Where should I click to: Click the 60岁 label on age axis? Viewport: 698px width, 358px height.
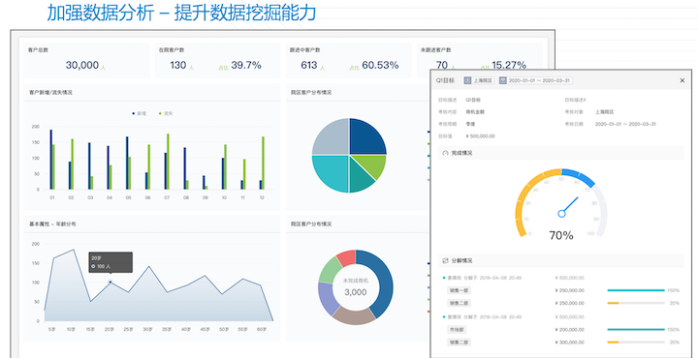click(x=263, y=330)
